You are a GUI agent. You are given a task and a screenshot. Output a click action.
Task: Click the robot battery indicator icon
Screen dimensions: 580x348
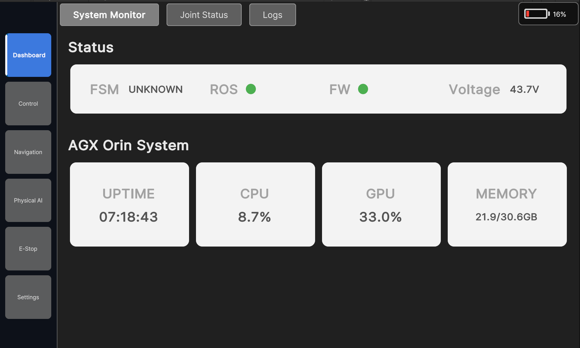coord(536,14)
